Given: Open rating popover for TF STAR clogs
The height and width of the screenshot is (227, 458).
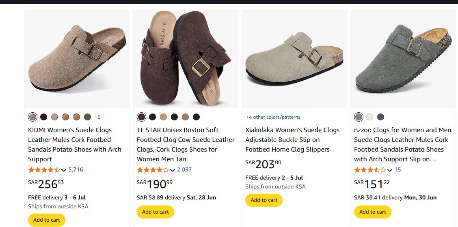Looking at the screenshot, I should coord(173,170).
